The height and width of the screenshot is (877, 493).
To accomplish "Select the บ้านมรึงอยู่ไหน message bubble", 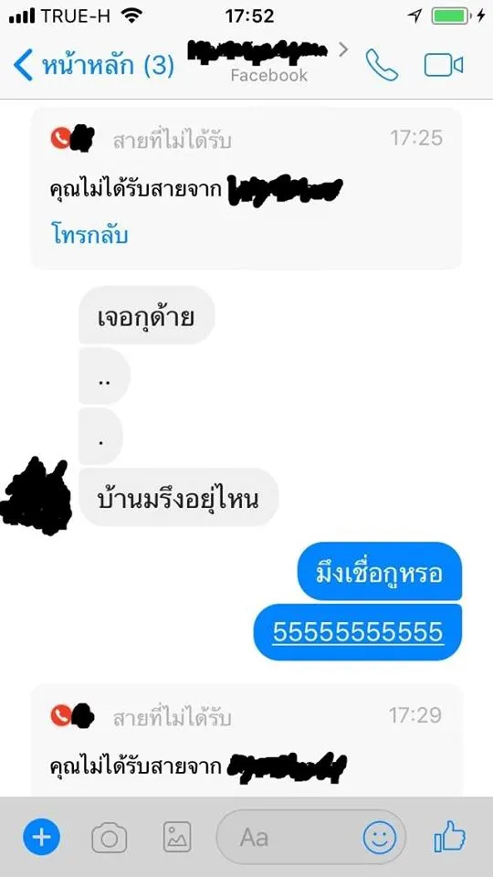I will 178,498.
